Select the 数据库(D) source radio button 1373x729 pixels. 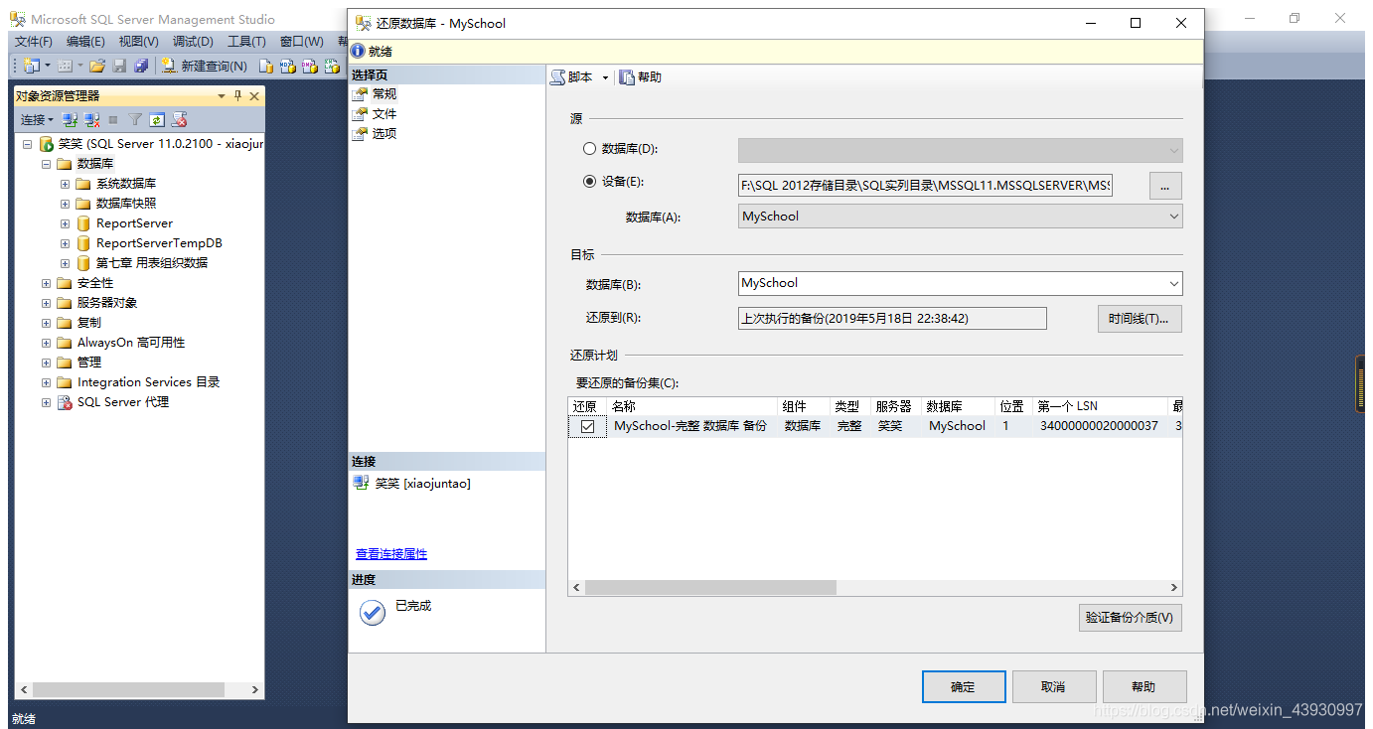click(x=589, y=149)
